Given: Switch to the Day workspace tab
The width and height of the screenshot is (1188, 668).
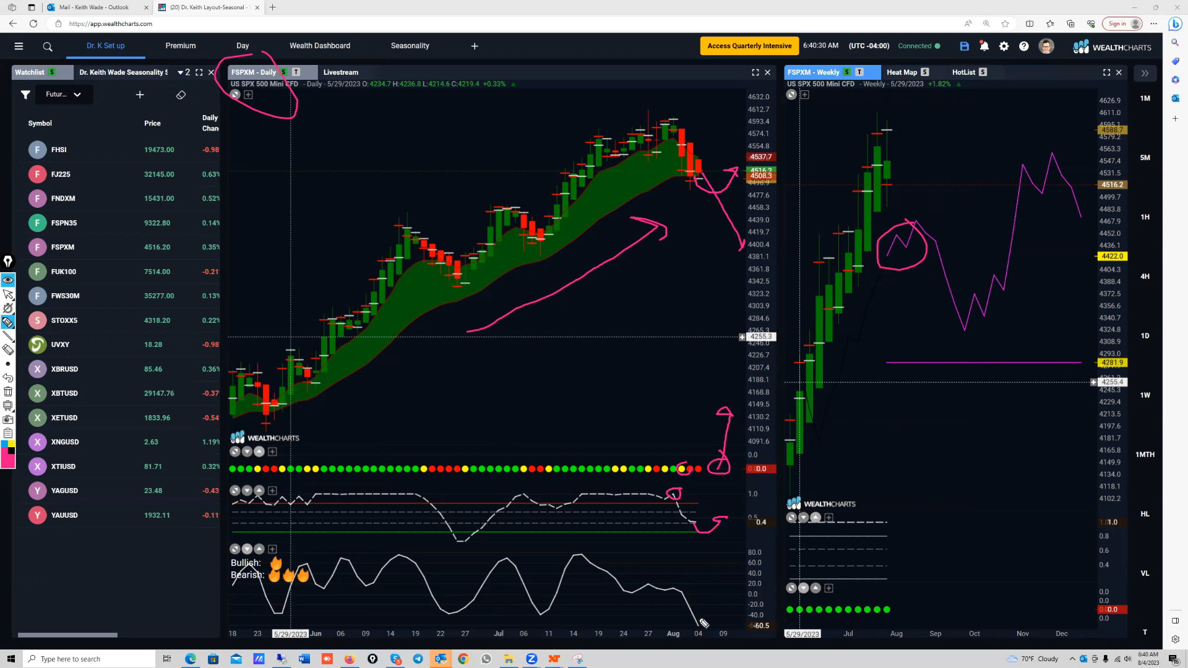Looking at the screenshot, I should click(x=243, y=46).
